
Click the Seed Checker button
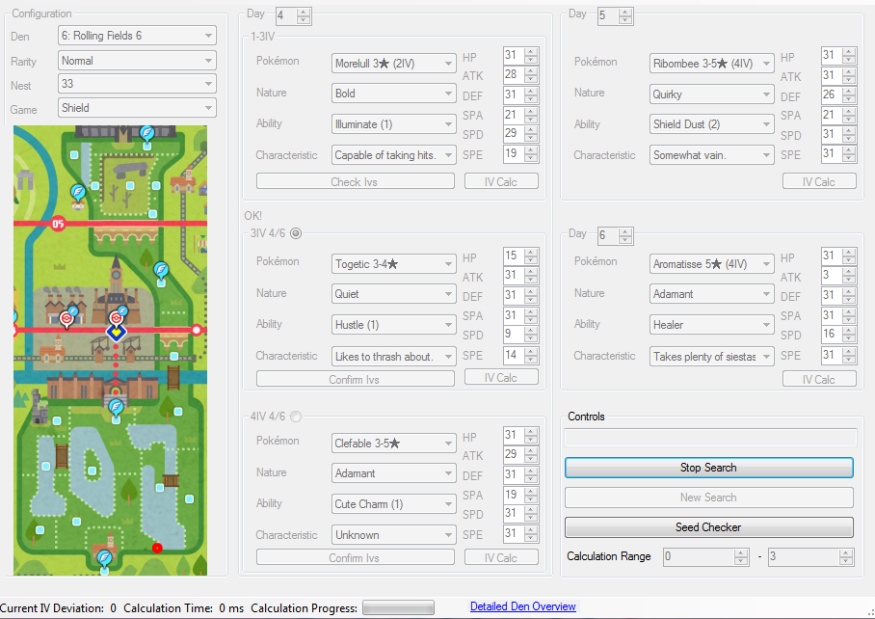708,527
